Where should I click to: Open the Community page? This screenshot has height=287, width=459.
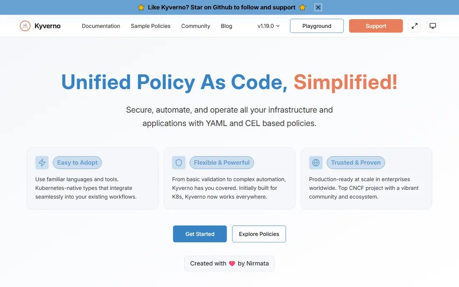click(196, 26)
